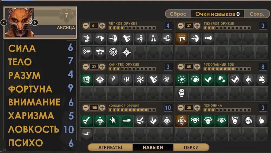Viewport: 271px width, 153px height.
Task: Go to previous character with left arrow
Action: [x=4, y=22]
